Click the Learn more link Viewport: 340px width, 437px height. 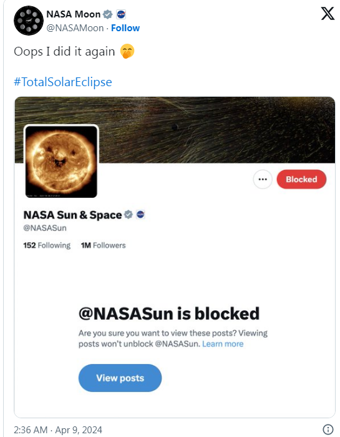(223, 344)
